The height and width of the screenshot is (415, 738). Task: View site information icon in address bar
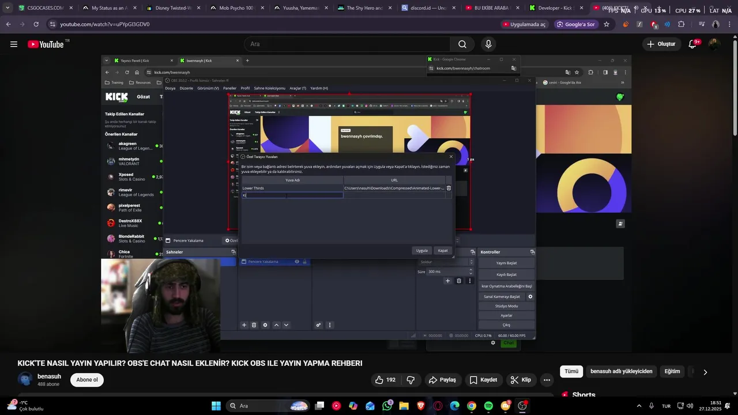(52, 24)
